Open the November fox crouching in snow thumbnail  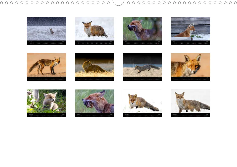(142, 103)
